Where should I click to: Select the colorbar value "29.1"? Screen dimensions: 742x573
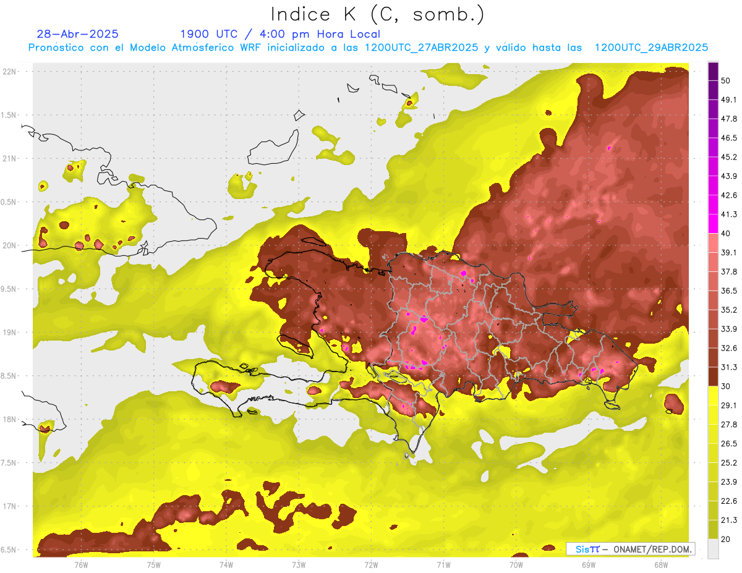point(729,405)
